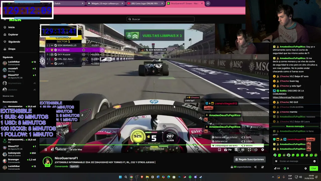Open Spotify from the taskbar

[190, 177]
